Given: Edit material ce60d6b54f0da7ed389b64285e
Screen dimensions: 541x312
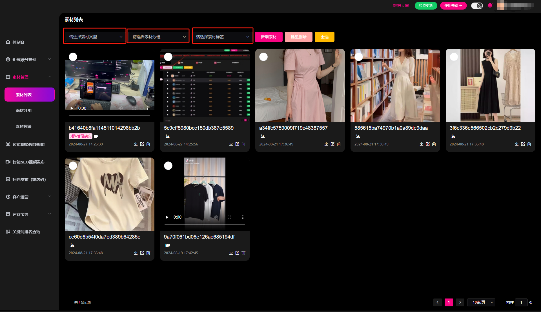Looking at the screenshot, I should tap(142, 253).
